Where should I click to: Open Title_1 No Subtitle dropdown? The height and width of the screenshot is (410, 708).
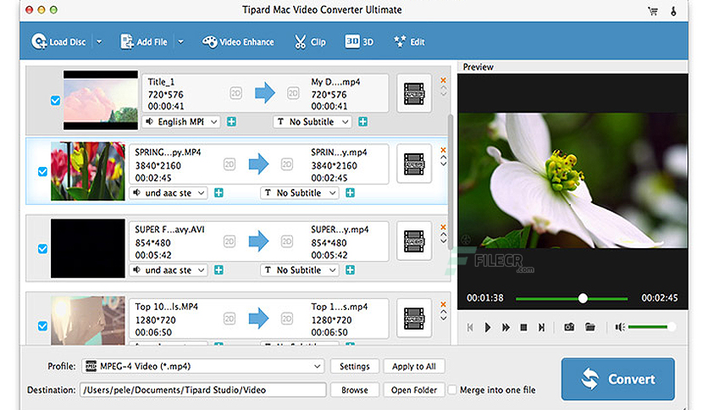312,122
